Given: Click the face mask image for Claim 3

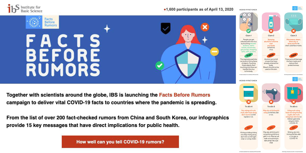Looking at the screenshot, I should tap(293, 22).
